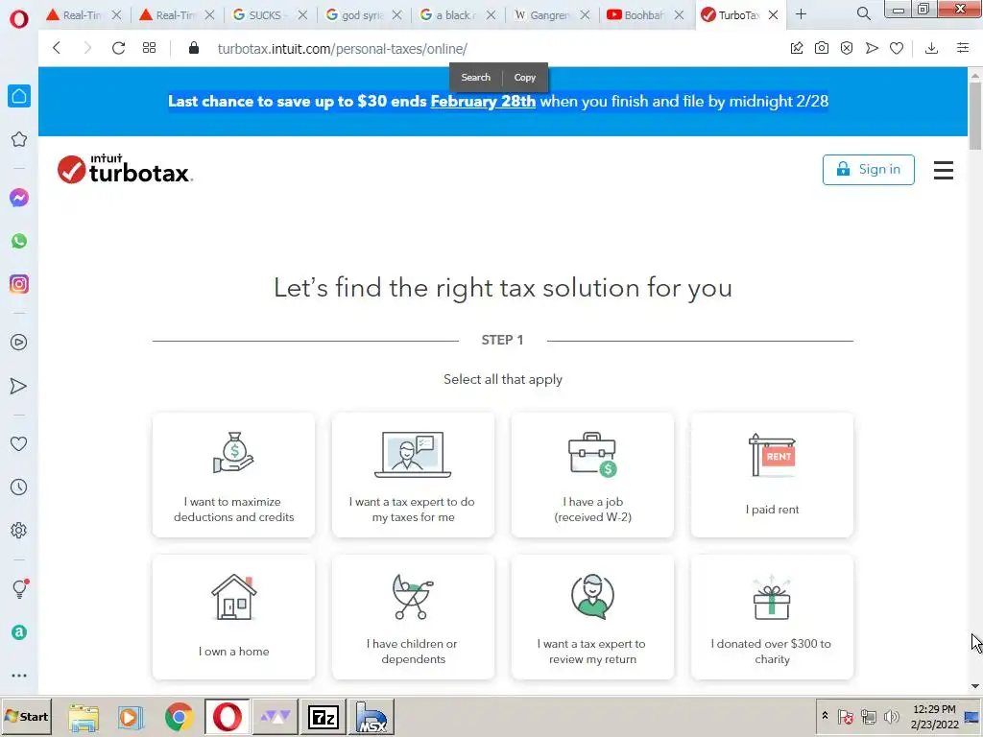The width and height of the screenshot is (983, 737).
Task: Click the share page icon in address bar
Action: click(796, 48)
